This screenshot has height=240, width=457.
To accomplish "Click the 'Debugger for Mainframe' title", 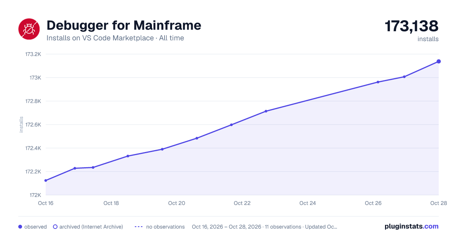I will click(x=124, y=26).
